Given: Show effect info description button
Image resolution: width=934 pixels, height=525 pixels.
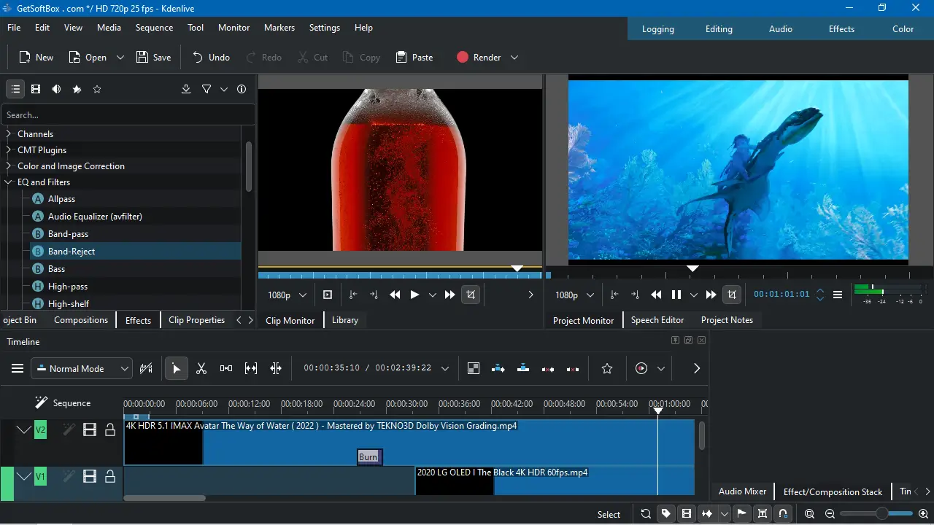Looking at the screenshot, I should [242, 89].
